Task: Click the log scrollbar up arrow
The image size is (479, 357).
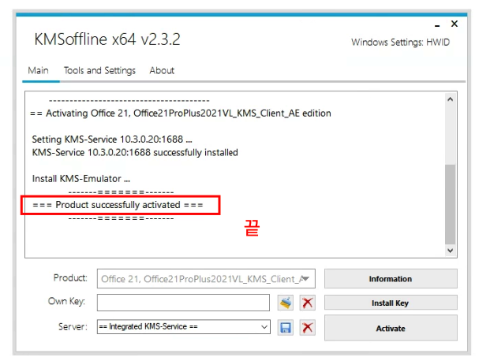Action: 450,99
